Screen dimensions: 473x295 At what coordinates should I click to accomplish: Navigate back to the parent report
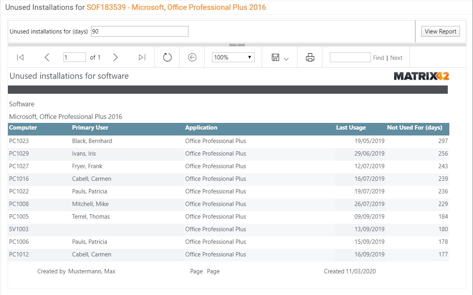[x=192, y=58]
